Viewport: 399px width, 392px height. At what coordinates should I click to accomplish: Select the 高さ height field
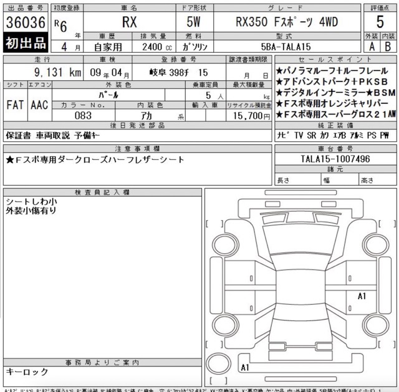pos(378,180)
